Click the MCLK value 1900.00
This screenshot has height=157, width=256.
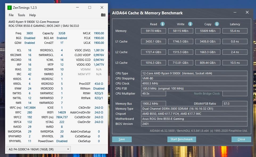(x=99, y=33)
